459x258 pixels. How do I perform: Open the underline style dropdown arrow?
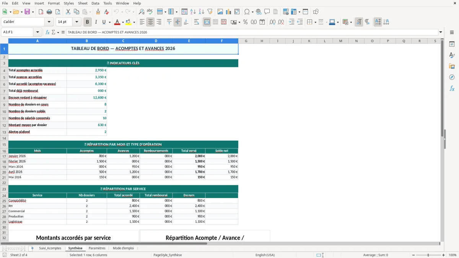click(109, 22)
